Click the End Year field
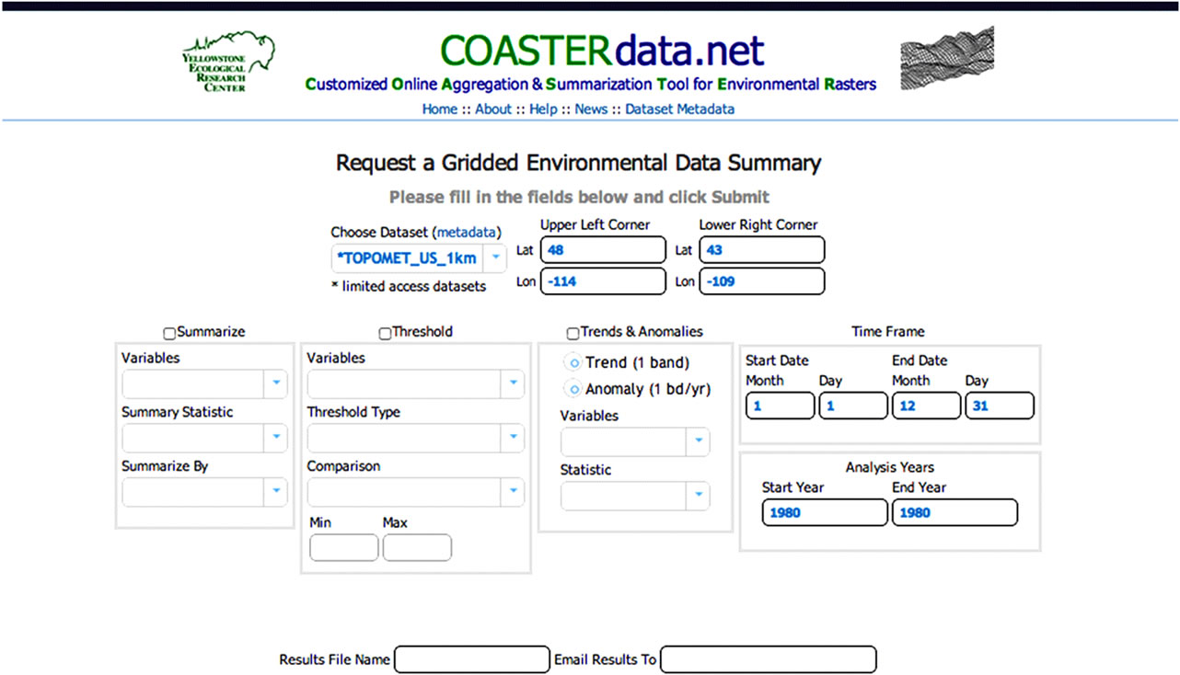The image size is (1180, 675). (955, 512)
